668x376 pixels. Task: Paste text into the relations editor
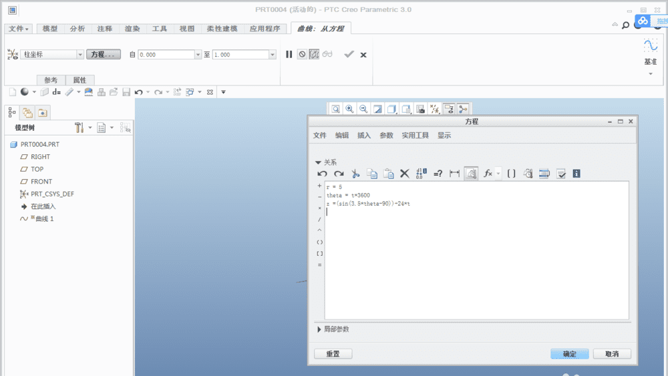[x=389, y=174]
